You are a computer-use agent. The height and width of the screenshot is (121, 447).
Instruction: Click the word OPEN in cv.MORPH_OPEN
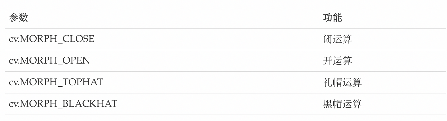(76, 61)
